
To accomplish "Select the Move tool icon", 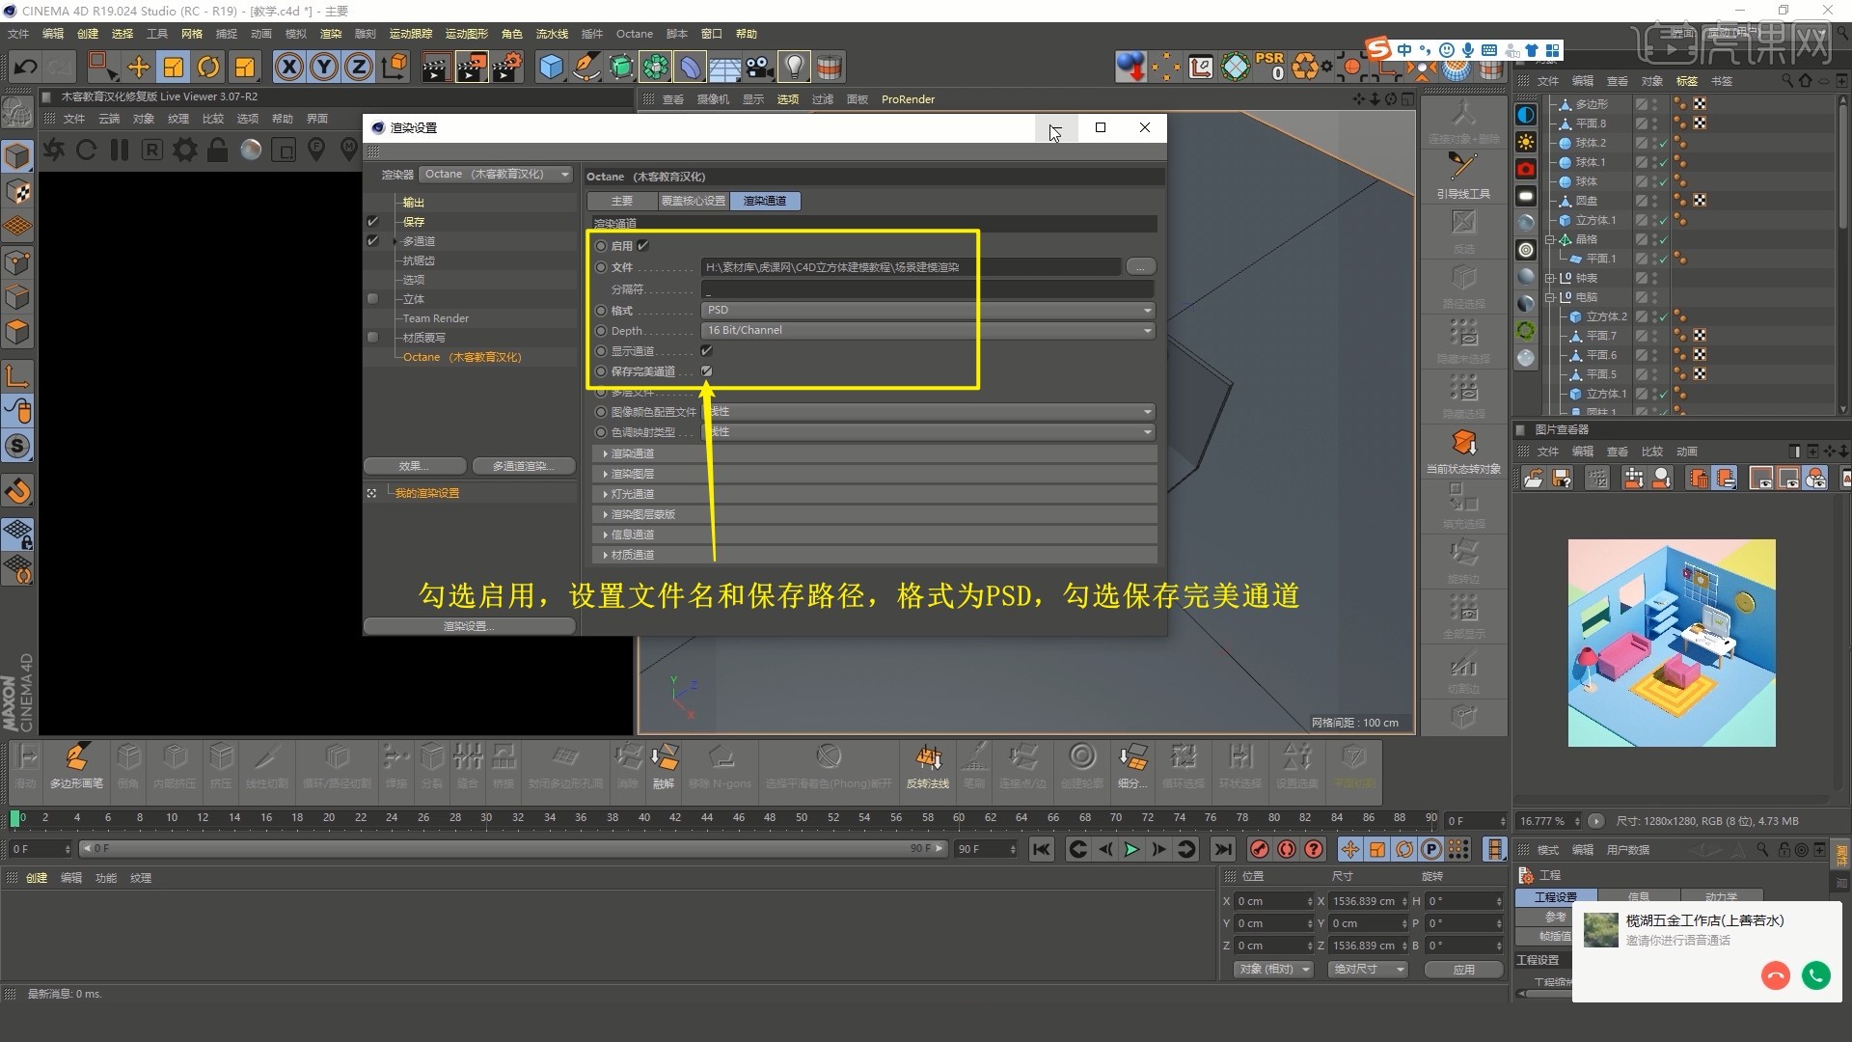I will pyautogui.click(x=138, y=67).
